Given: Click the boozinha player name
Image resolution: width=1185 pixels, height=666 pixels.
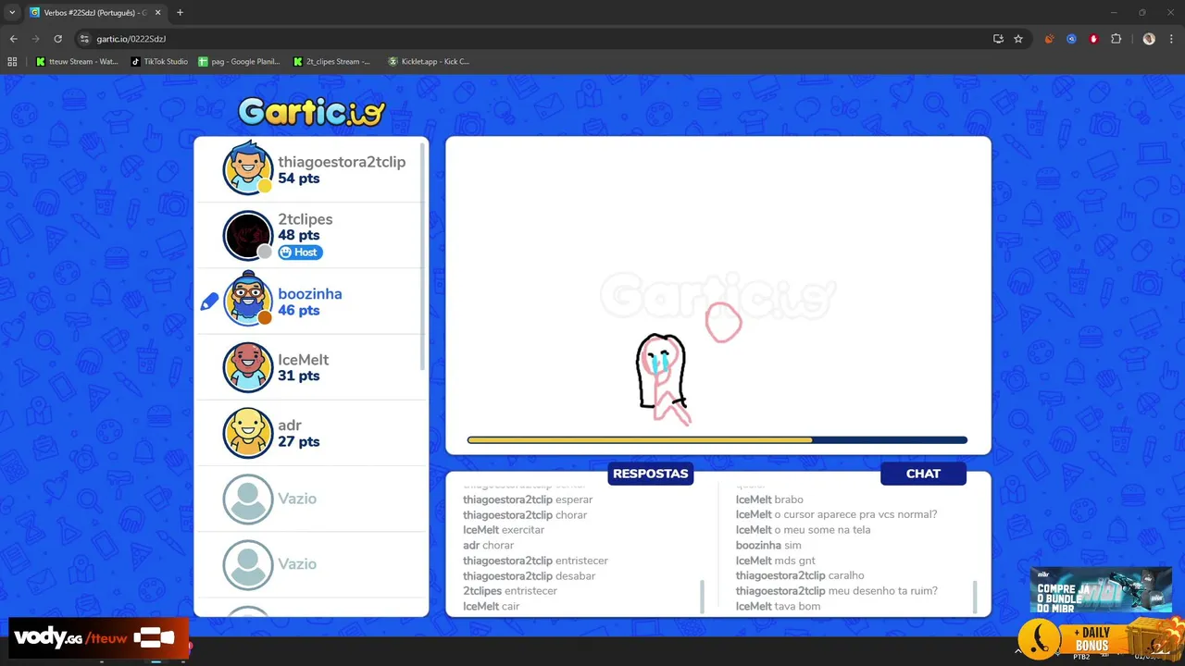Looking at the screenshot, I should [310, 294].
